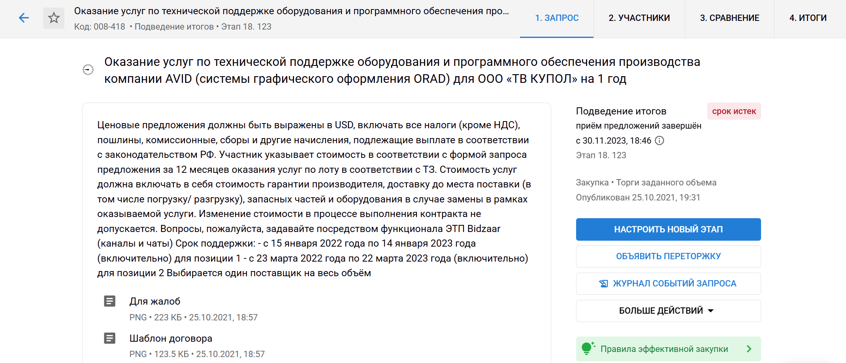This screenshot has height=363, width=846.
Task: Click the green lightbulb icon
Action: tap(587, 348)
